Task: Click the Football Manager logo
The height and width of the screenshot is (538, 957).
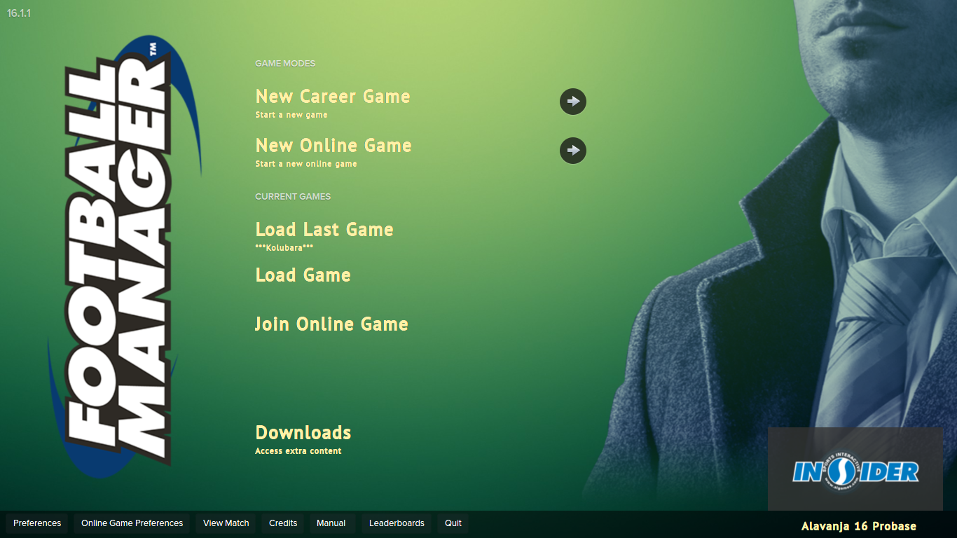Action: tap(123, 258)
